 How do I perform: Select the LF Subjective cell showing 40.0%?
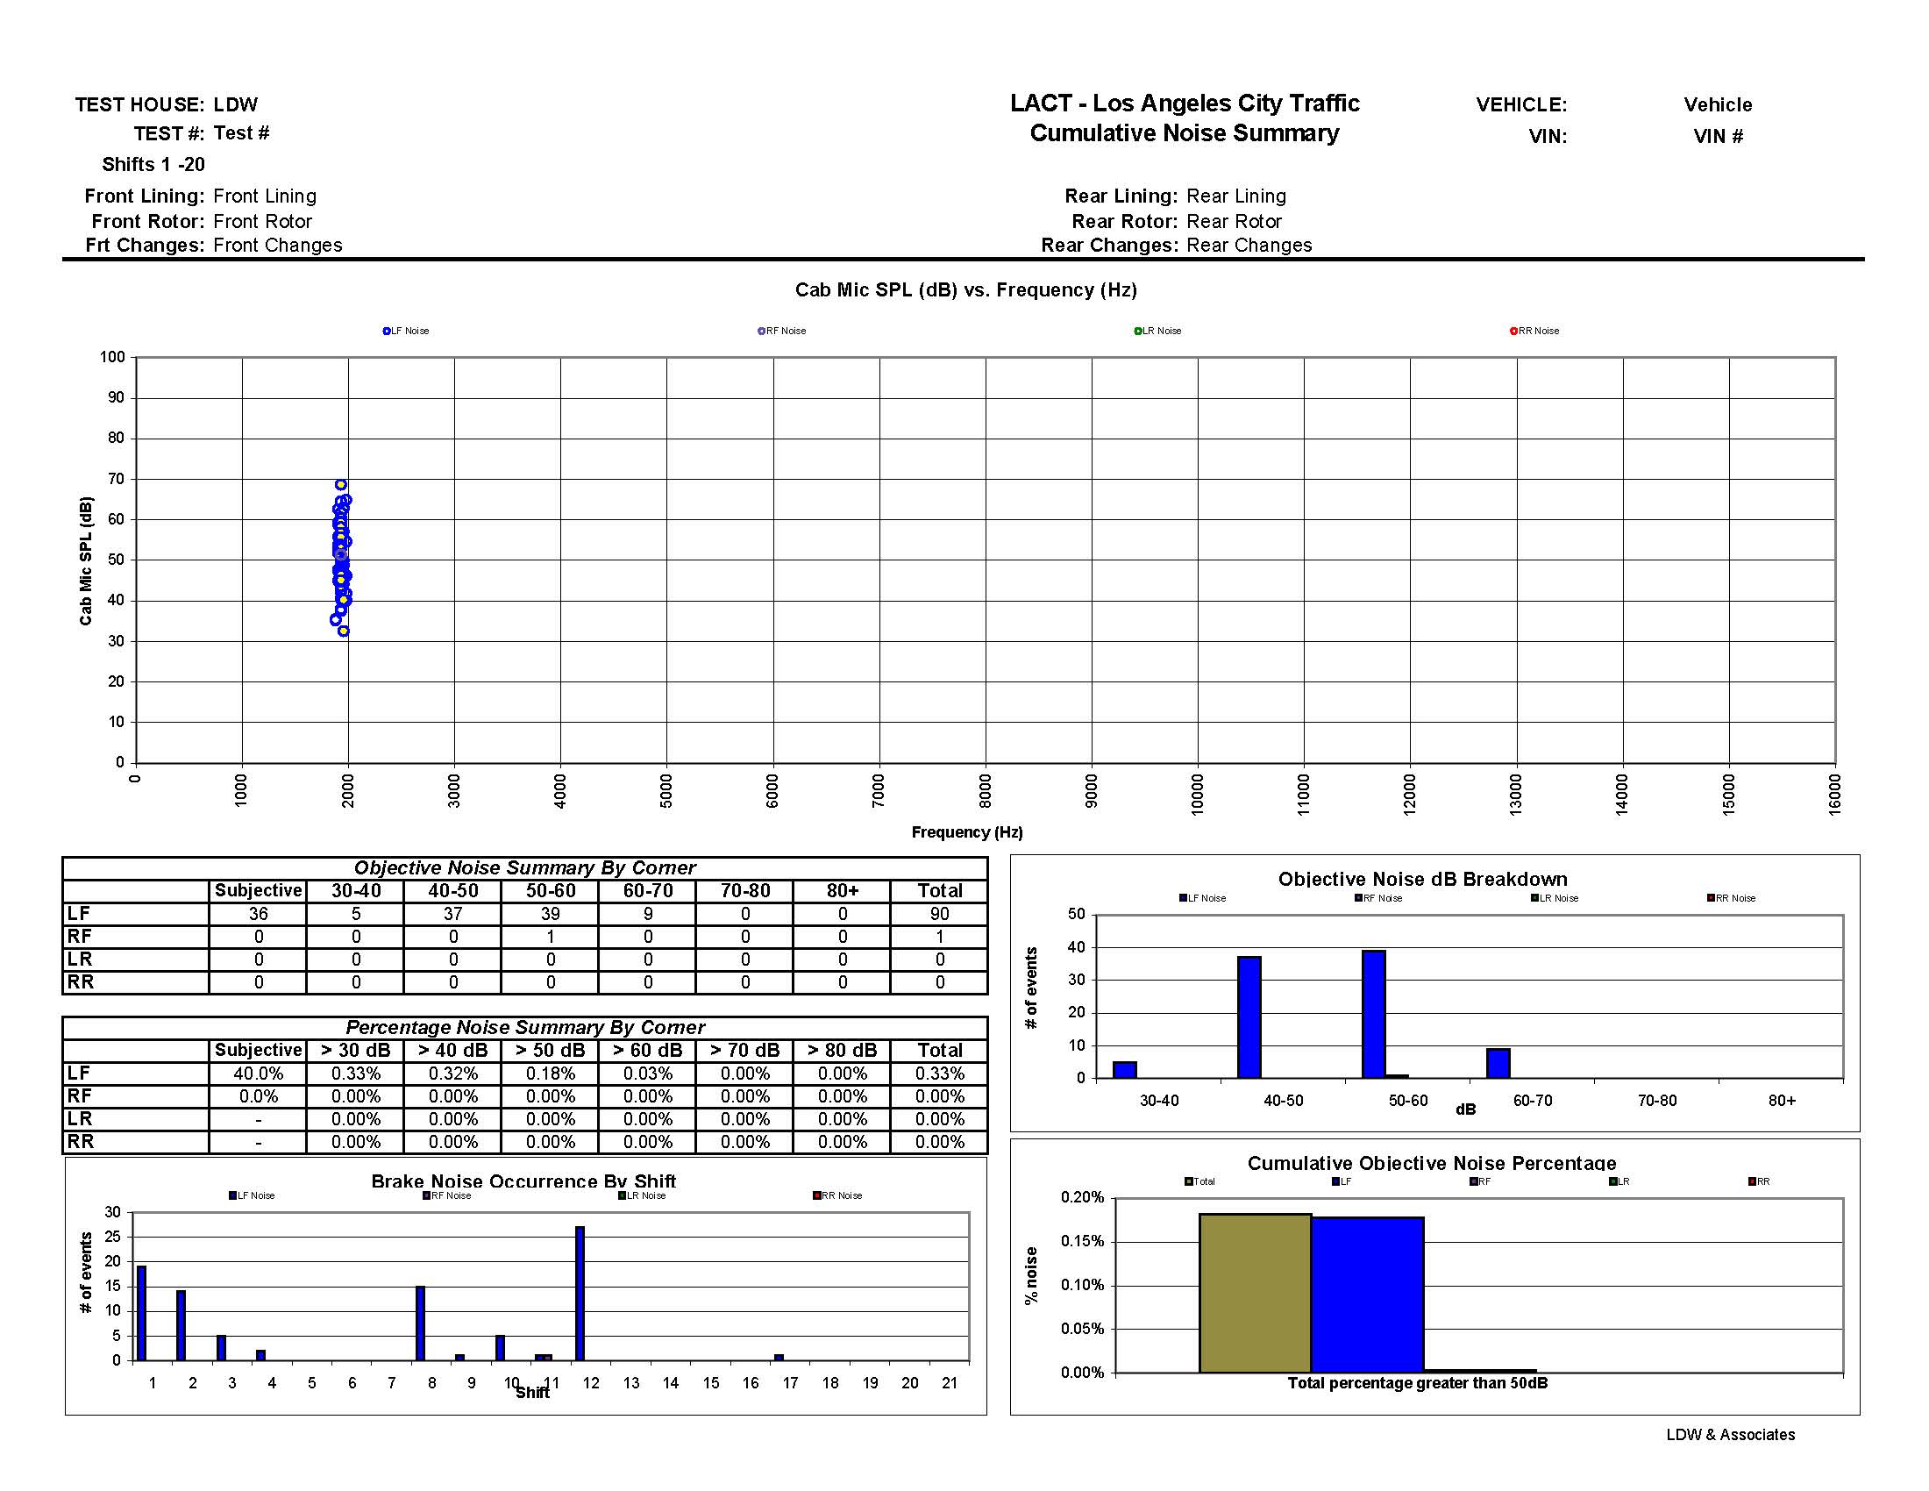258,1074
